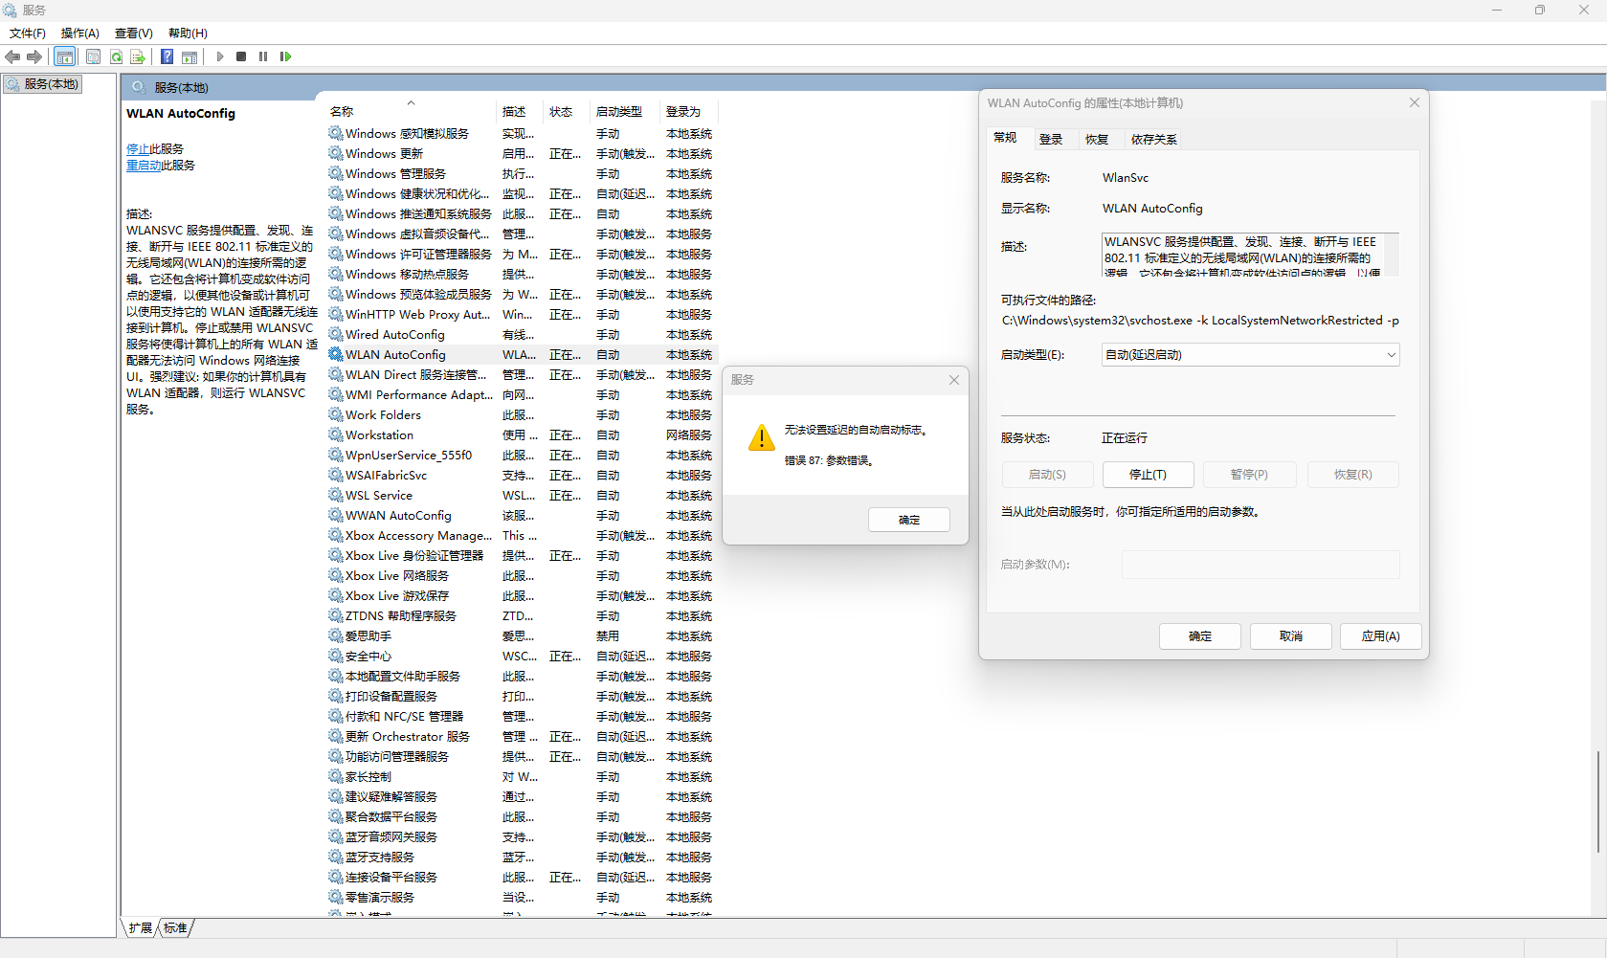Close the error 87 message dialog
The width and height of the screenshot is (1607, 958).
click(954, 380)
